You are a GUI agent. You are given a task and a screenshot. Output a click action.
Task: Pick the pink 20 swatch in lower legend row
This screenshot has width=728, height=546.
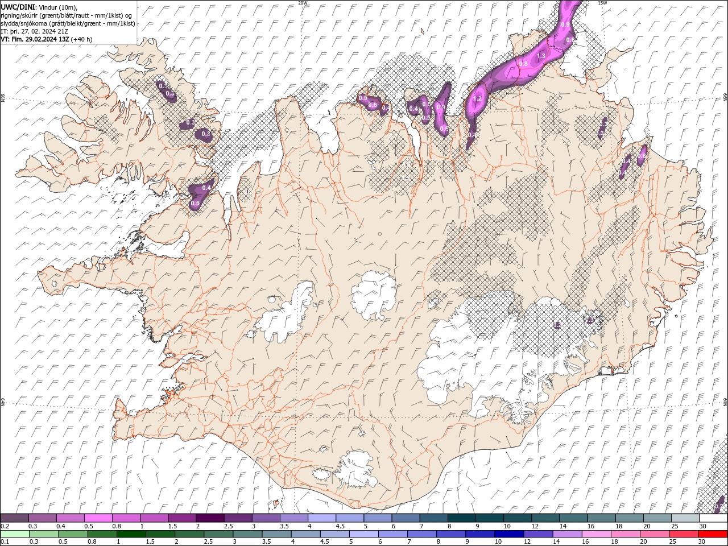tap(655, 533)
